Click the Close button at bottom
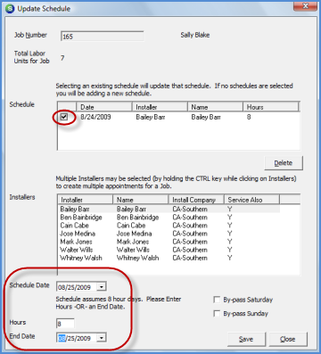 pyautogui.click(x=288, y=339)
